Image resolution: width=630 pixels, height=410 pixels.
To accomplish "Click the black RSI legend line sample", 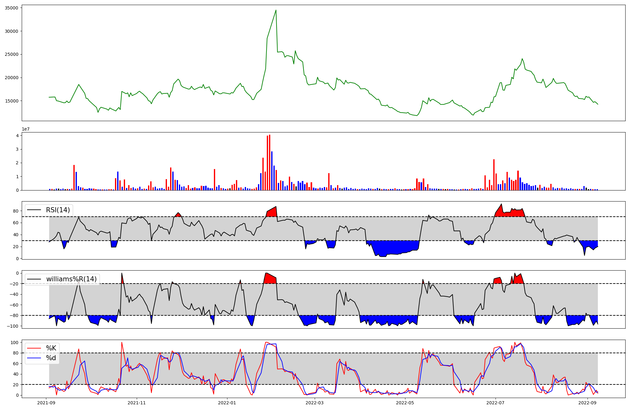I will (34, 210).
